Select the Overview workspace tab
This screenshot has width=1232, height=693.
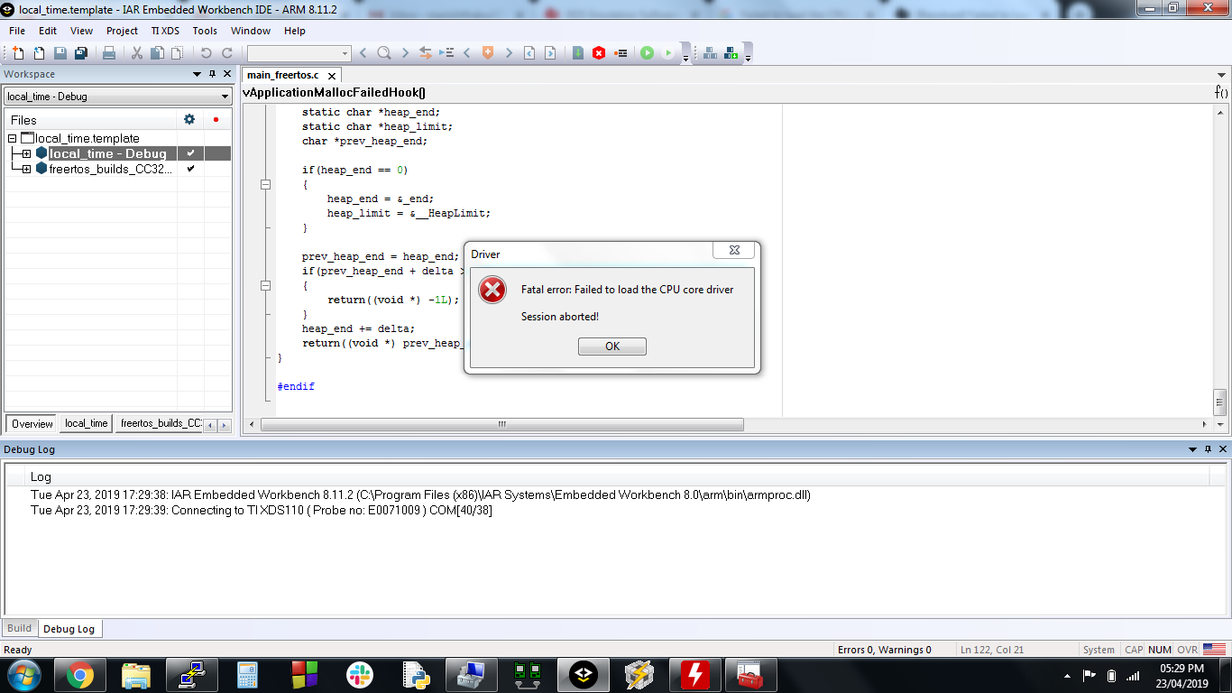coord(32,423)
